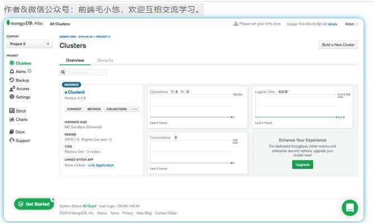This screenshot has height=223, width=373.
Task: Open Backup in the sidebar
Action: point(20,80)
